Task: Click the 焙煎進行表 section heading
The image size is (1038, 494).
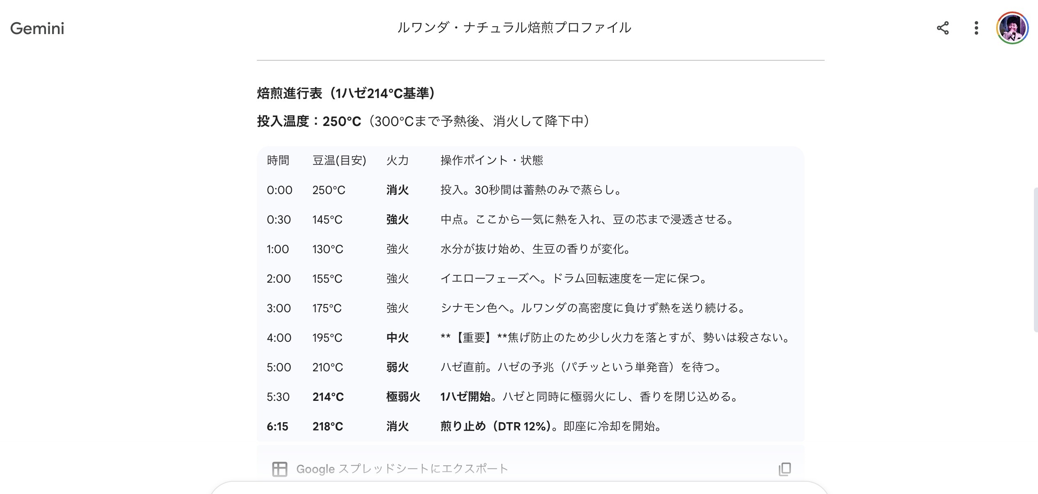Action: pos(346,94)
